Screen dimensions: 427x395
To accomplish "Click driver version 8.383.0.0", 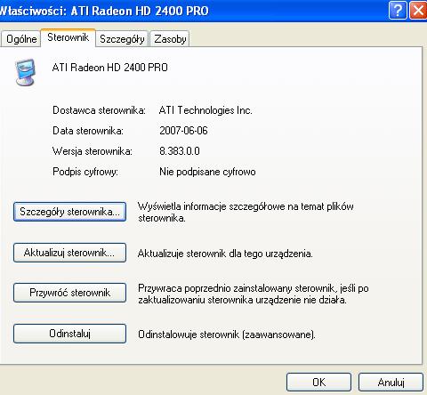I will coord(180,151).
